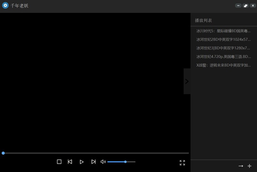The height and width of the screenshot is (172, 257).
Task: Click the 播放列表 header
Action: point(203,21)
